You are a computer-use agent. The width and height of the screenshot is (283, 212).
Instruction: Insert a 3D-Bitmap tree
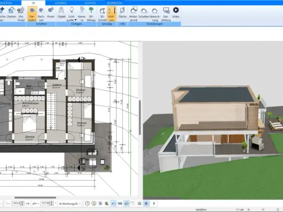(x=91, y=14)
